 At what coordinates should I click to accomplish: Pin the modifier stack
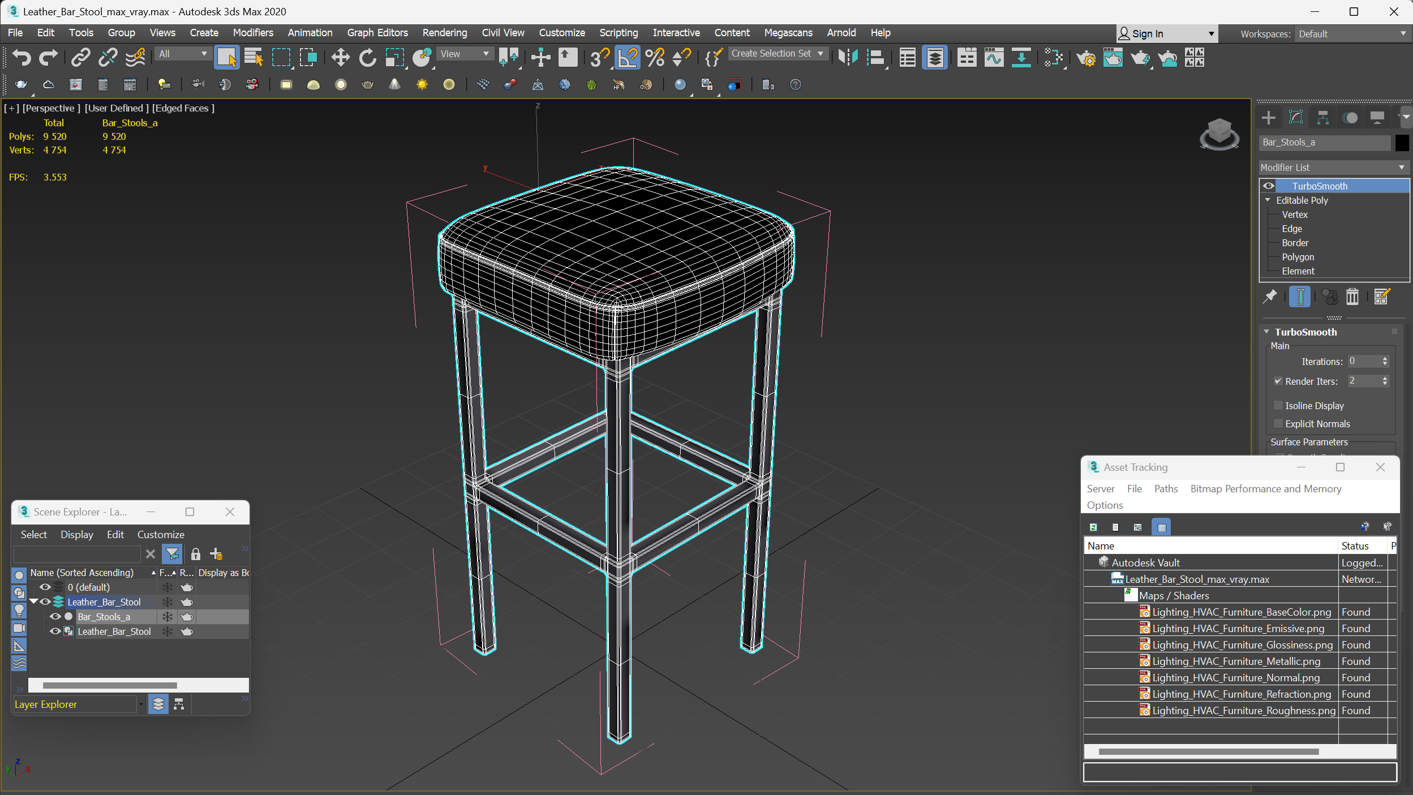(1270, 296)
